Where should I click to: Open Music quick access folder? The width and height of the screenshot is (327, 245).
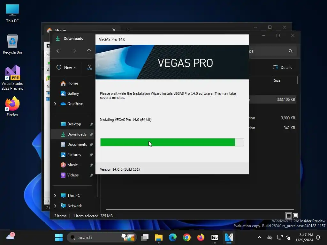pos(72,165)
